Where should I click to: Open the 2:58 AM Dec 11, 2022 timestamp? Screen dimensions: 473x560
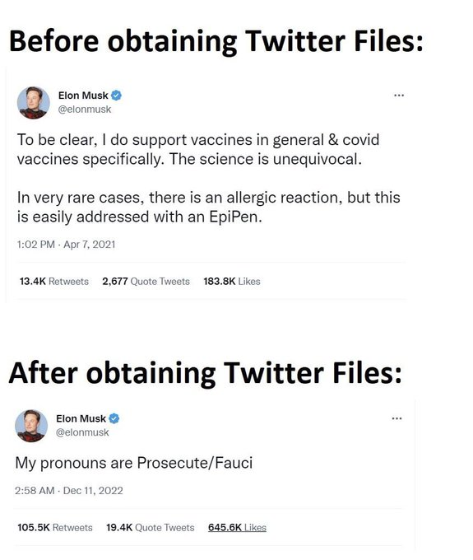69,490
